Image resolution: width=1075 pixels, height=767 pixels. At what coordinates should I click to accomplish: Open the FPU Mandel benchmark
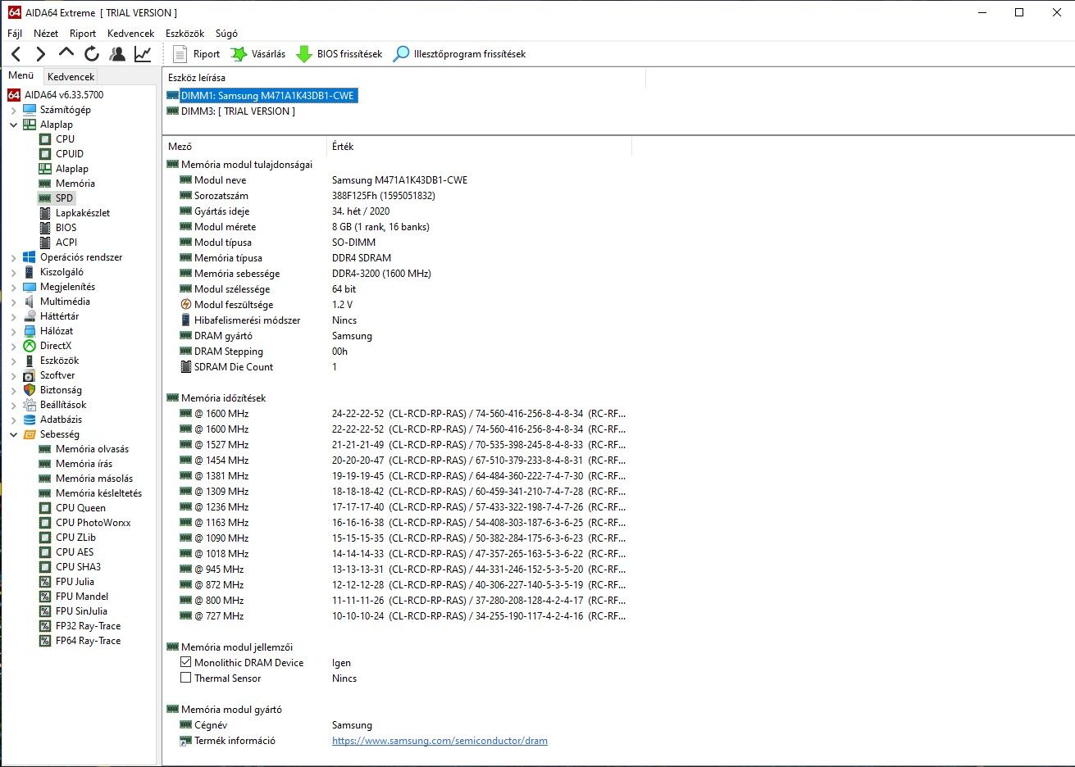point(81,597)
